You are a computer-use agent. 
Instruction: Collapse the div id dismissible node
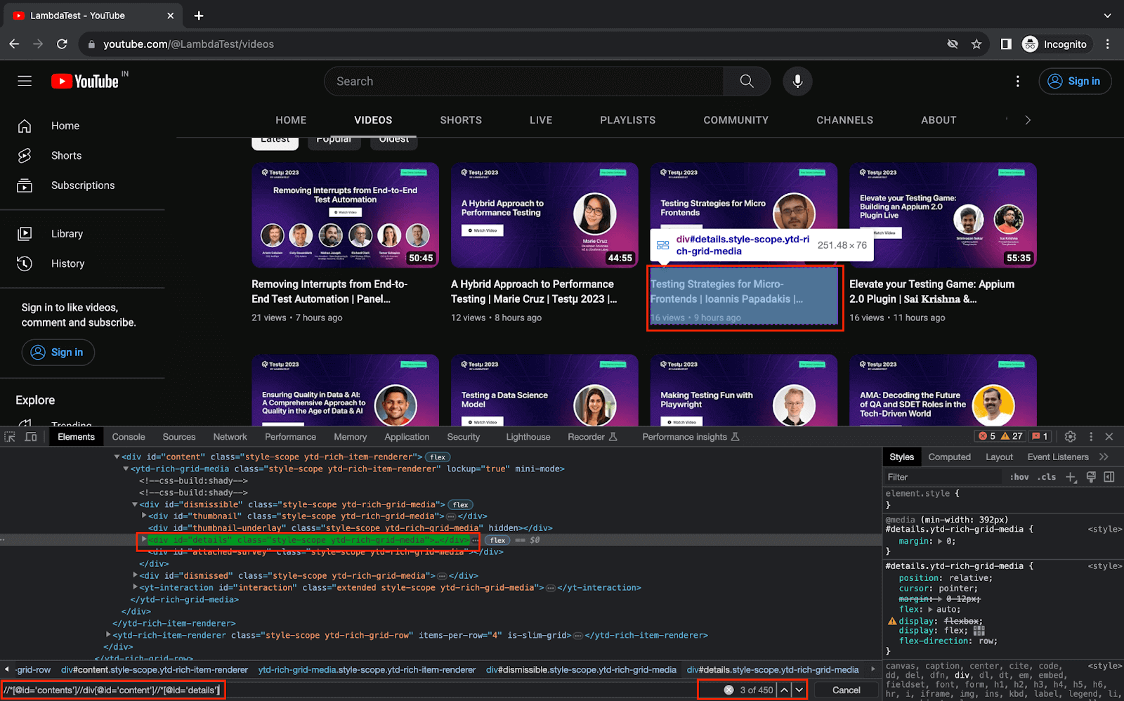coord(135,504)
